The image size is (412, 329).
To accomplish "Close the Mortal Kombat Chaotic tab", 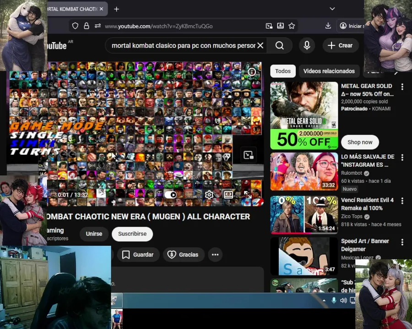I will (x=102, y=9).
